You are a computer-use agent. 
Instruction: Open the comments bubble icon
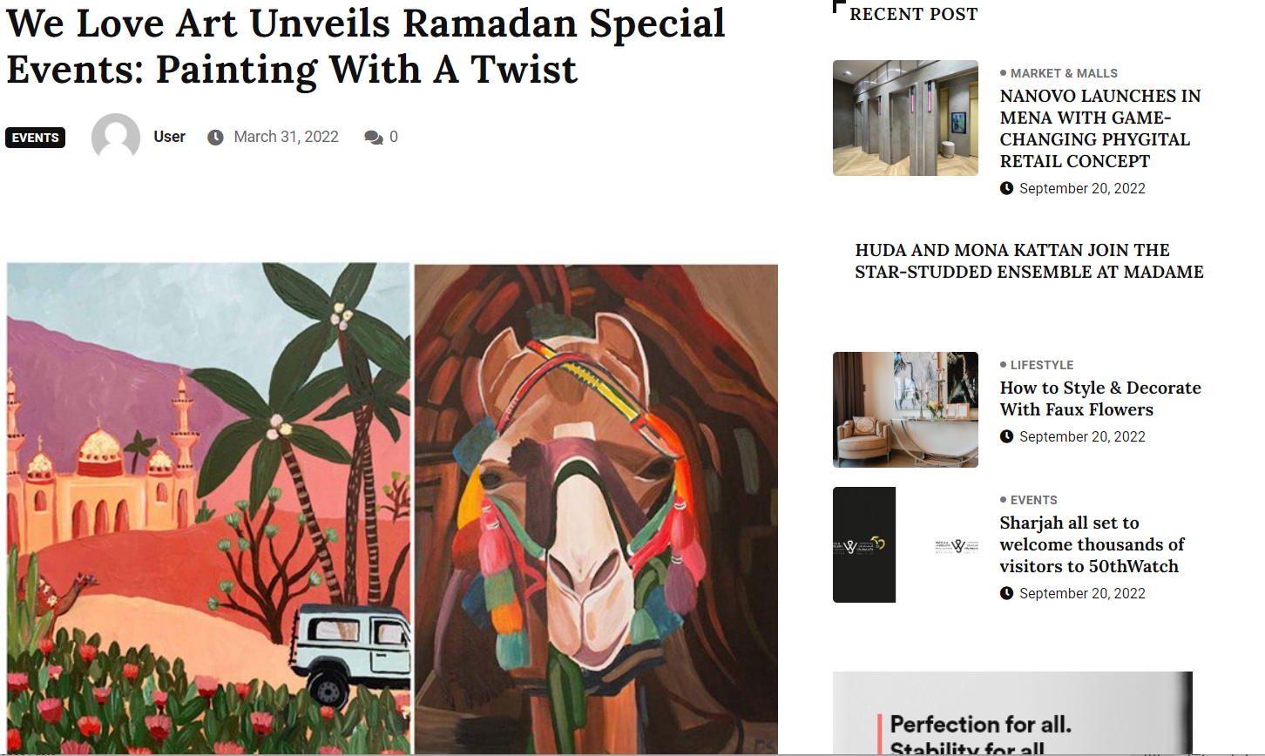tap(374, 137)
